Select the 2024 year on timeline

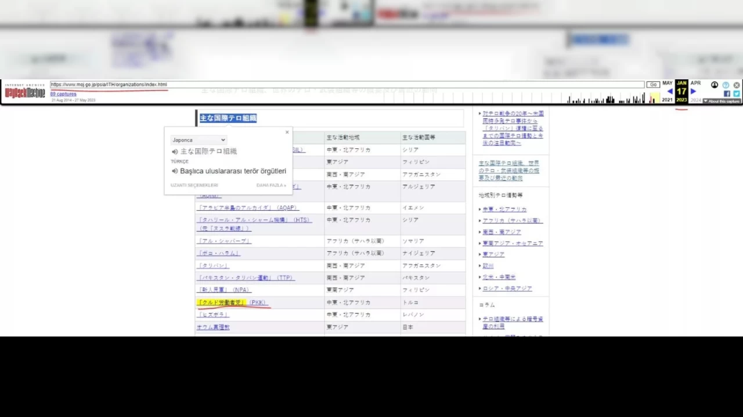(x=695, y=100)
